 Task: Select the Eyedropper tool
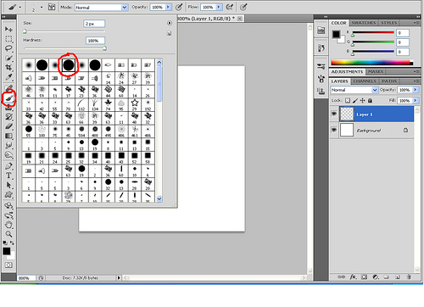point(8,77)
